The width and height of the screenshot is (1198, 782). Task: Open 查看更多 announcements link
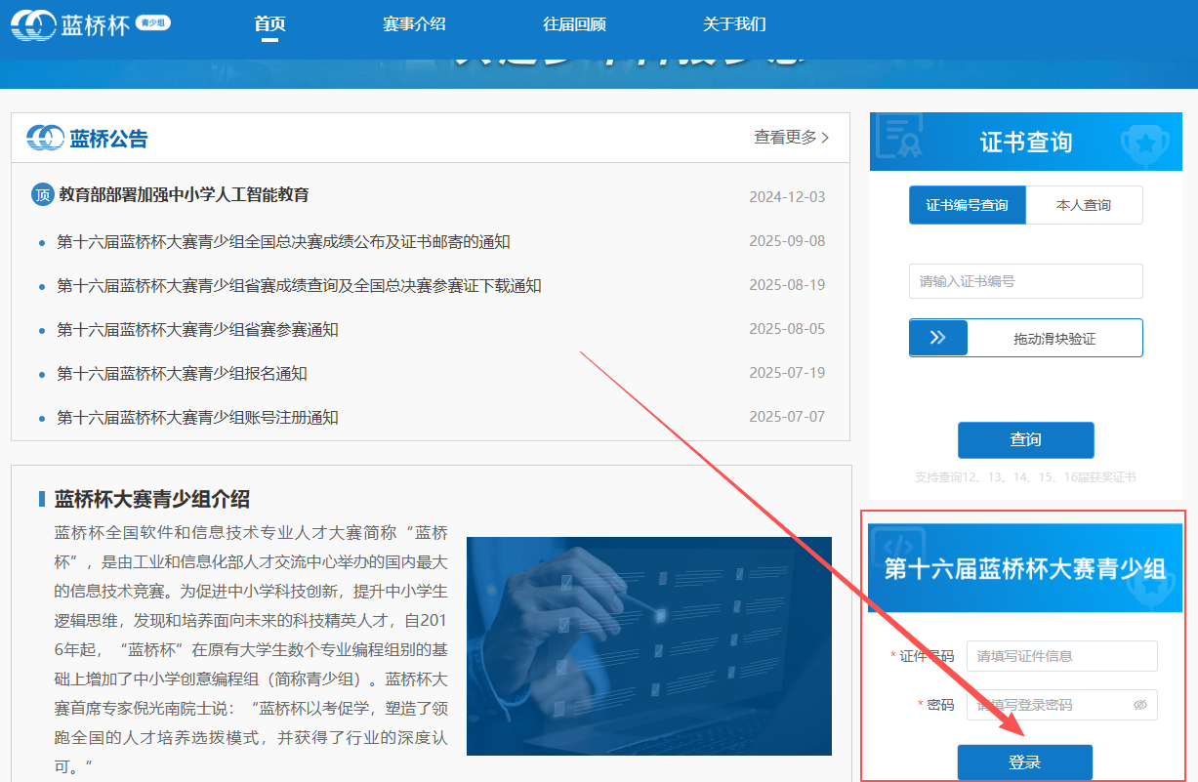click(x=792, y=138)
